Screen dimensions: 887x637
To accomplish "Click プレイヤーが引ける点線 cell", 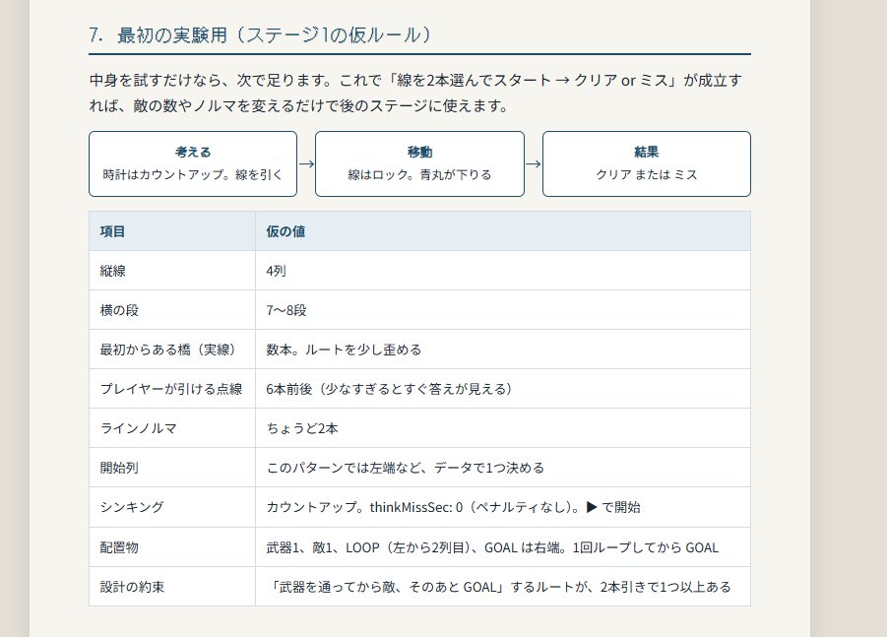I will pyautogui.click(x=172, y=389).
